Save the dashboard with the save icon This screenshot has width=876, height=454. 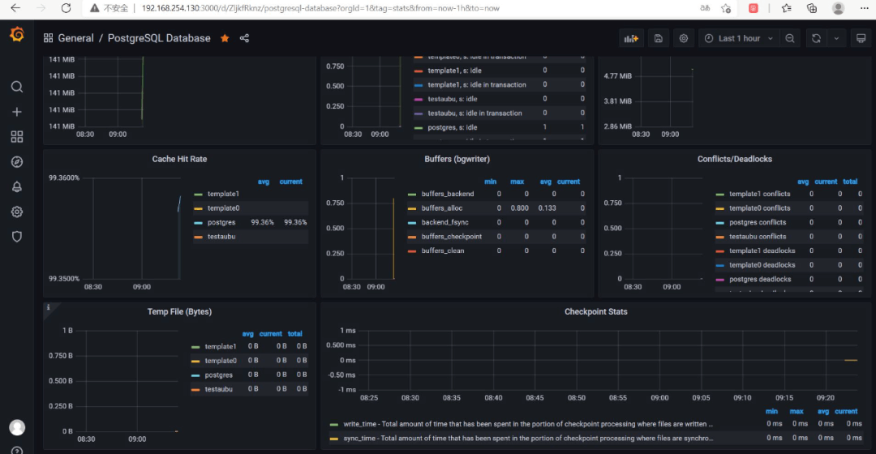click(x=658, y=39)
